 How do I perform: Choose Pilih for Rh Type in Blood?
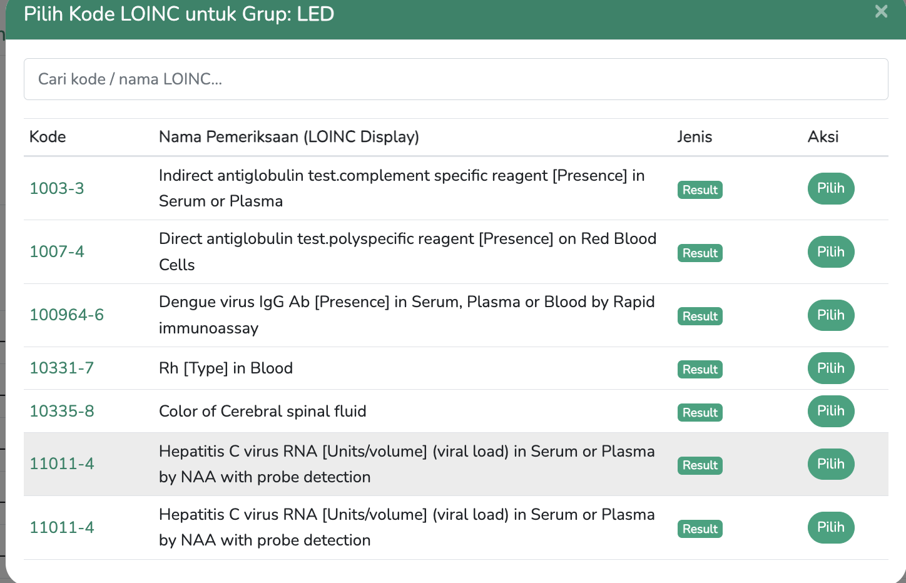pyautogui.click(x=830, y=368)
